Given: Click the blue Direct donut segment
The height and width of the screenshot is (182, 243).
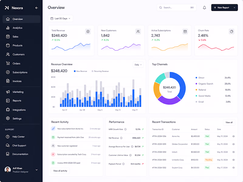Looking at the screenshot, I should (x=181, y=84).
